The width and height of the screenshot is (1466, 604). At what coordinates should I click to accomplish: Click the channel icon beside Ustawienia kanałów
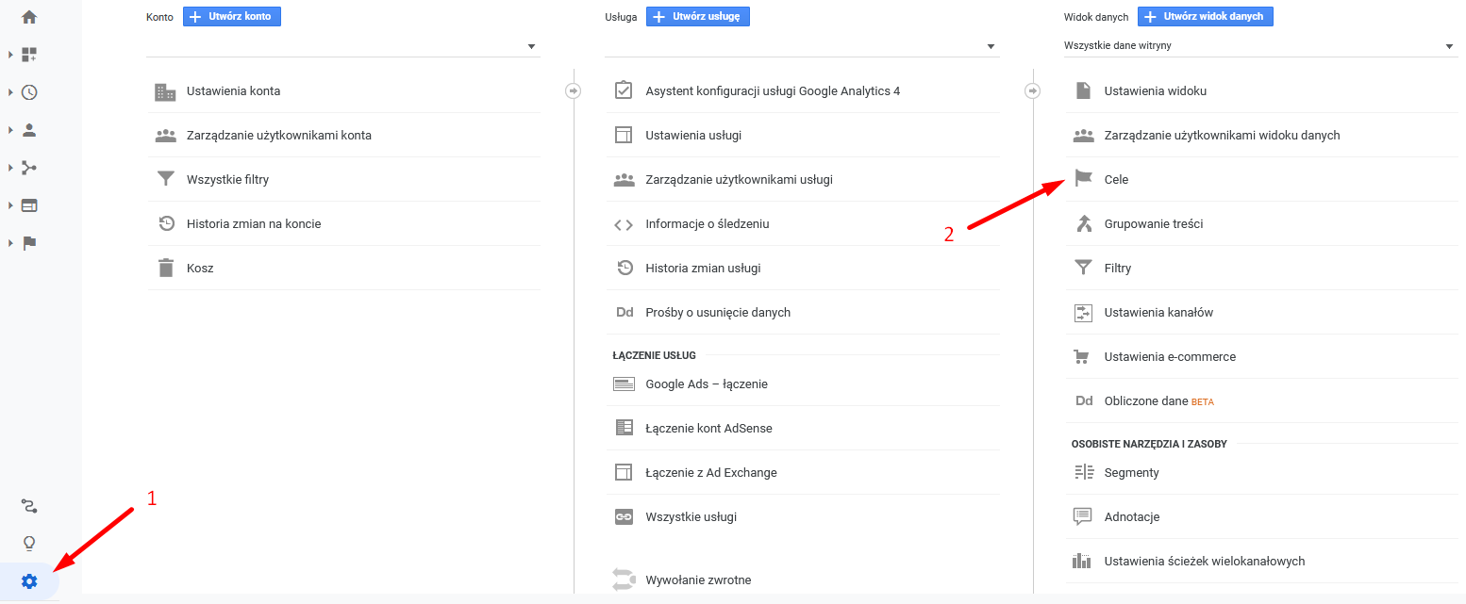[1083, 312]
